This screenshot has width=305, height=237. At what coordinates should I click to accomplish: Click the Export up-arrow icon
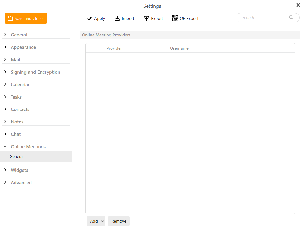tap(146, 18)
